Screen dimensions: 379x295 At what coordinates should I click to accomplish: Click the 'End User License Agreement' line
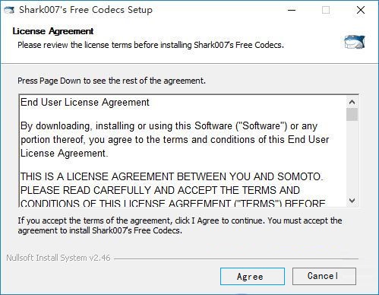click(x=85, y=103)
